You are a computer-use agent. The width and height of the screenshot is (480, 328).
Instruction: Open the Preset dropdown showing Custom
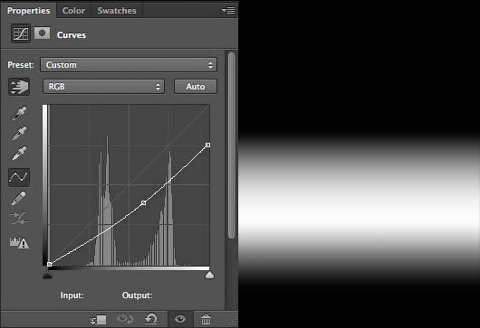(129, 65)
